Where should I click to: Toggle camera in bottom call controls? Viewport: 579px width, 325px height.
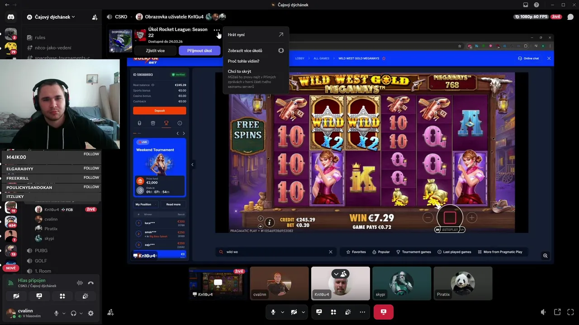point(294,312)
